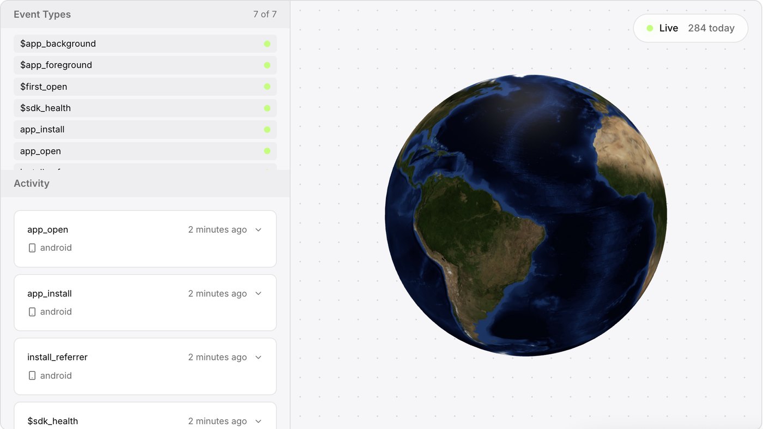
Task: Select the $app_background event type row
Action: pos(145,44)
